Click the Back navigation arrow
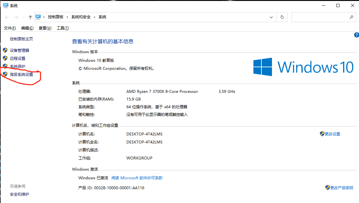Image resolution: width=359 pixels, height=203 pixels. [7, 17]
